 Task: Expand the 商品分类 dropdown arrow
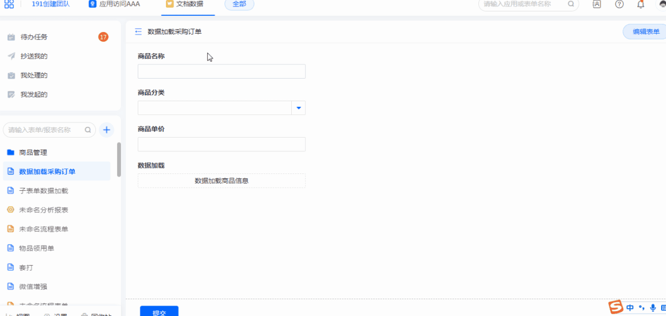299,108
